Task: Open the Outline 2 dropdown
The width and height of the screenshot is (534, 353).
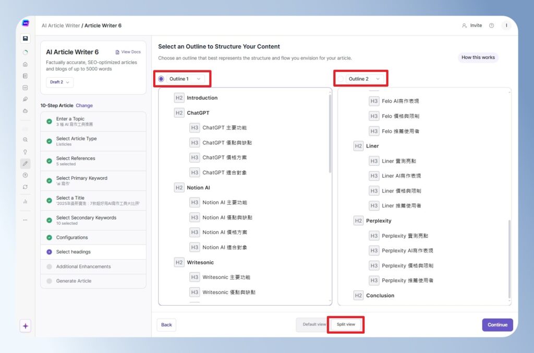Action: (365, 79)
